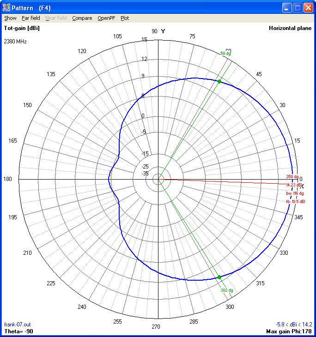Minimize the Pattern window

[x=287, y=7]
